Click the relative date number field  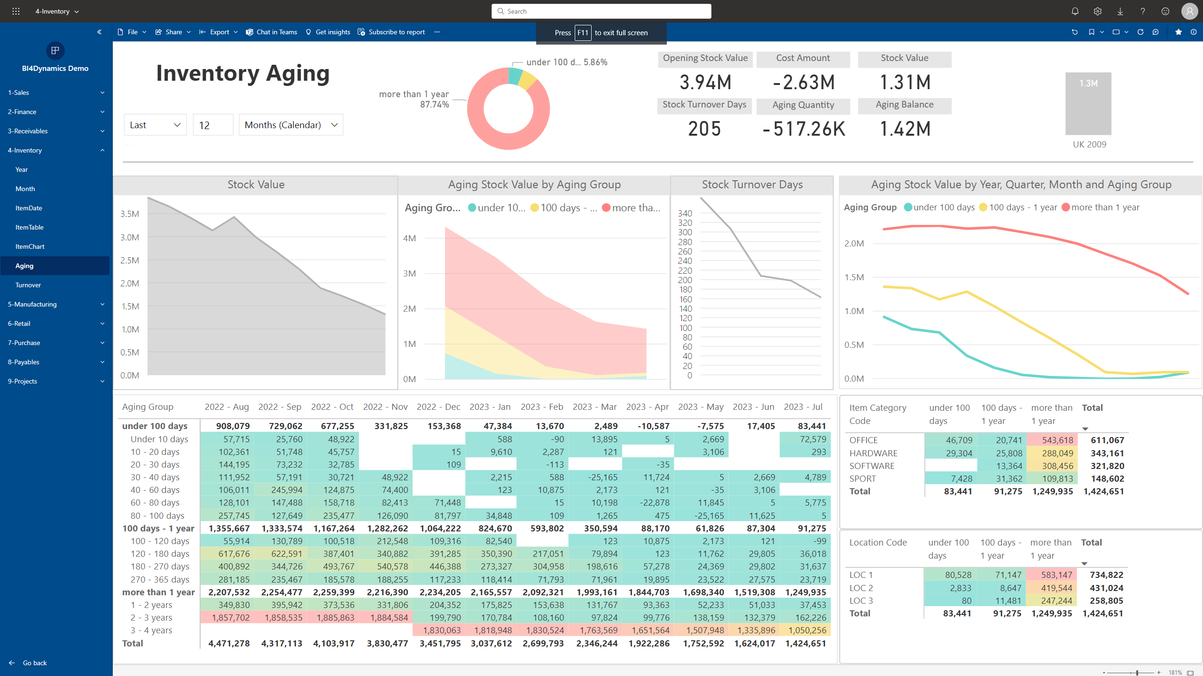pos(213,125)
